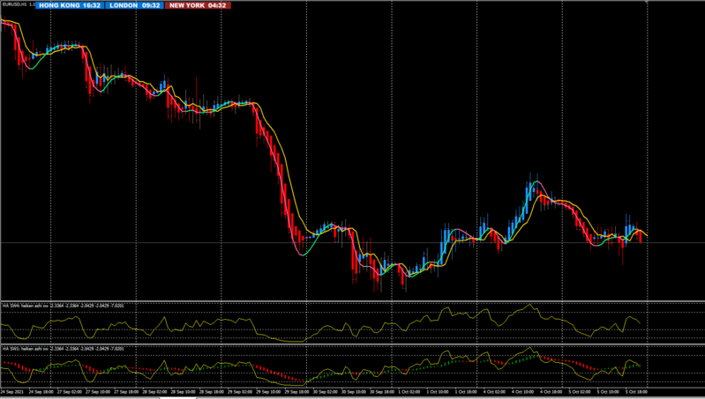
Task: Click the 29 Sep 18:00 time axis label
Action: point(296,392)
